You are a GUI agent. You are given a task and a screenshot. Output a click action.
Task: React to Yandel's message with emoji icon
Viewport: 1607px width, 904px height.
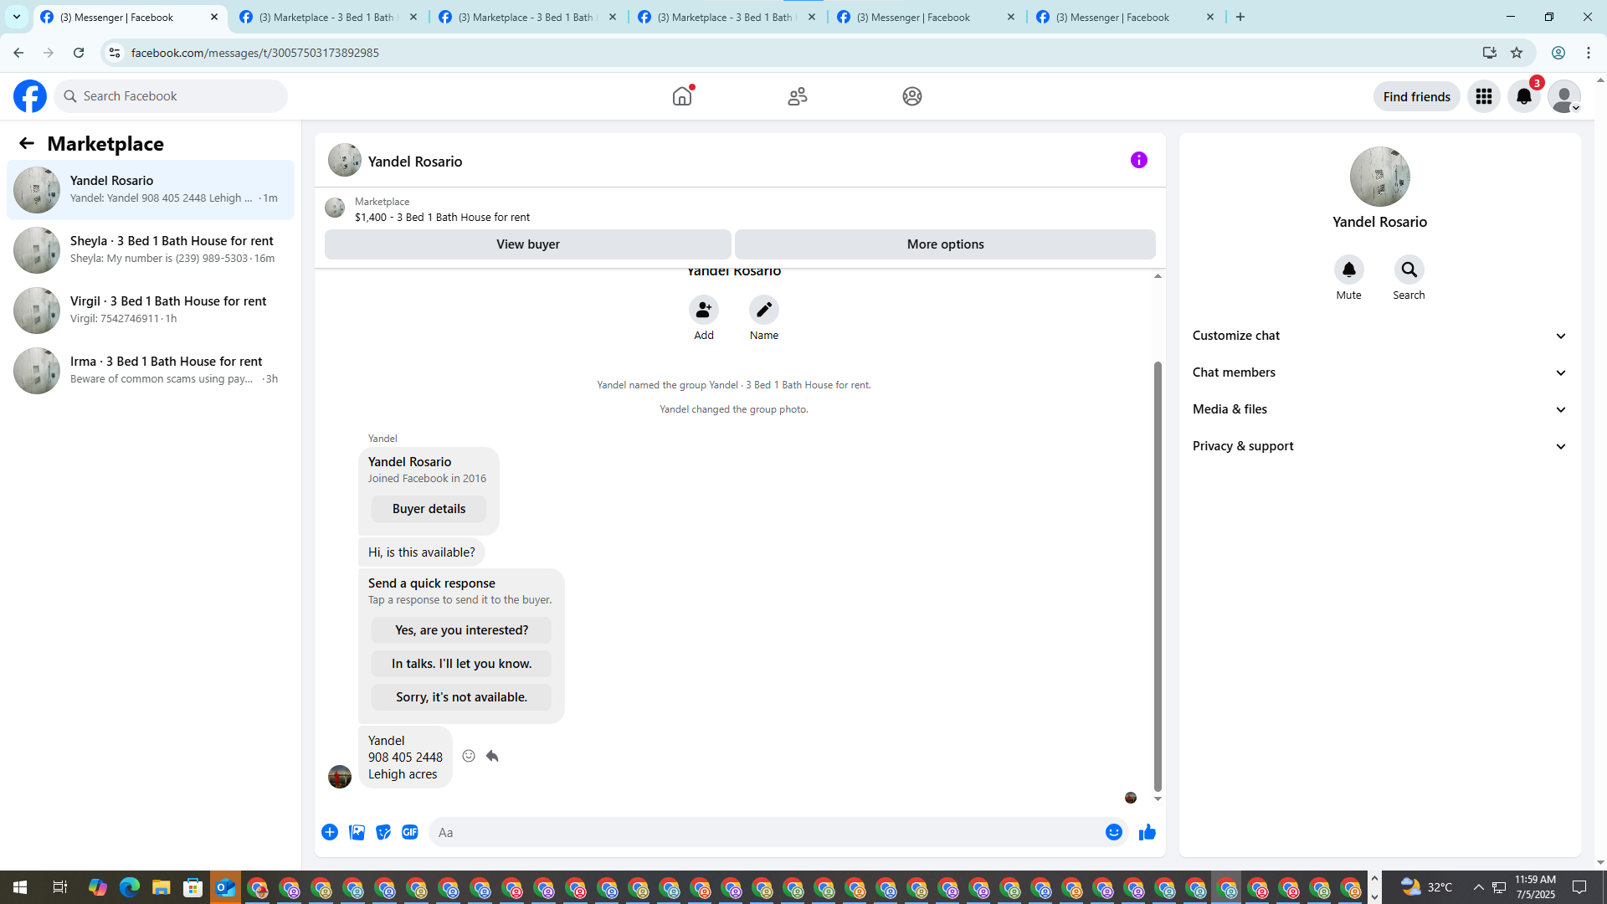pos(469,756)
